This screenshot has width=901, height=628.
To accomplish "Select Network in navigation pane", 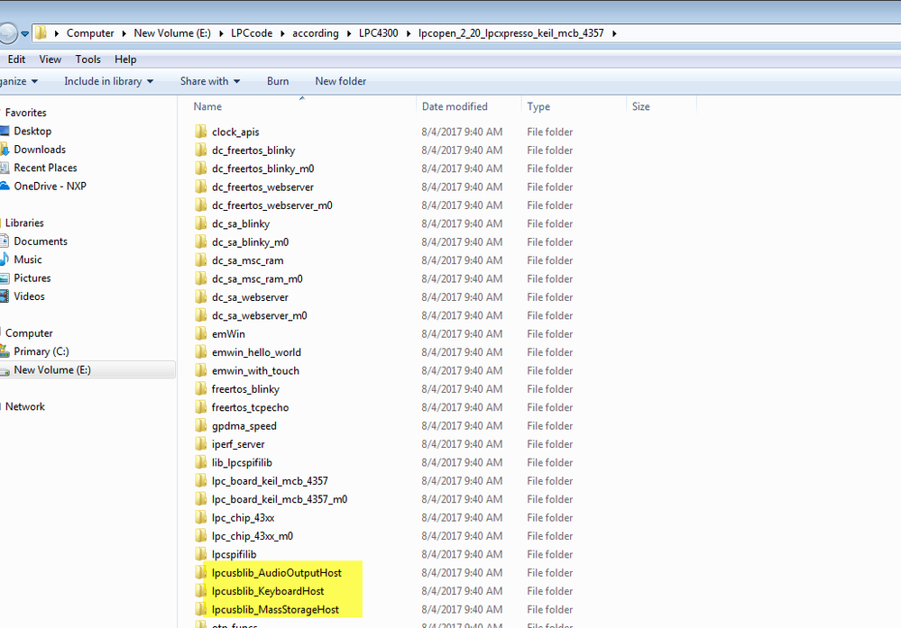I will tap(24, 406).
